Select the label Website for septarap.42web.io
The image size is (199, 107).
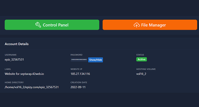24,74
